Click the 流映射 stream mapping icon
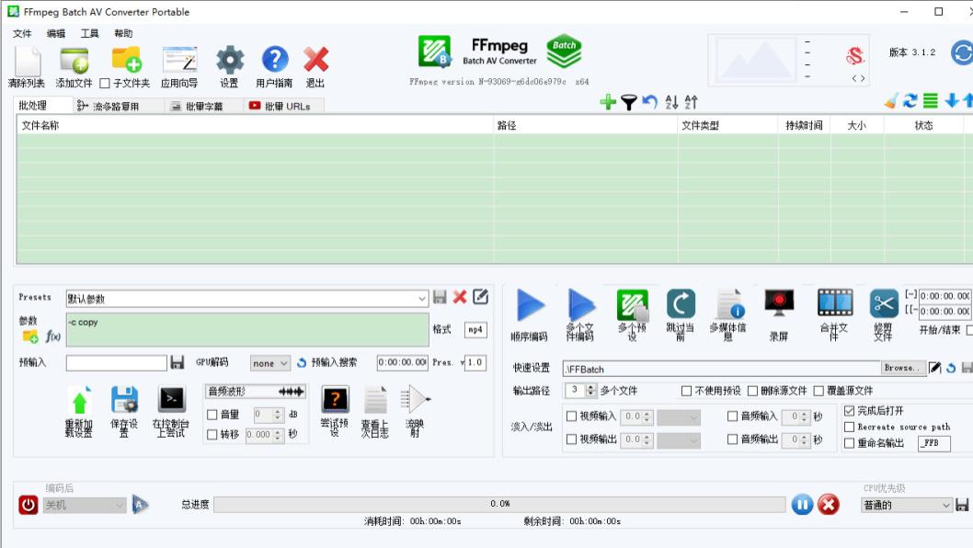973x548 pixels. pyautogui.click(x=416, y=400)
